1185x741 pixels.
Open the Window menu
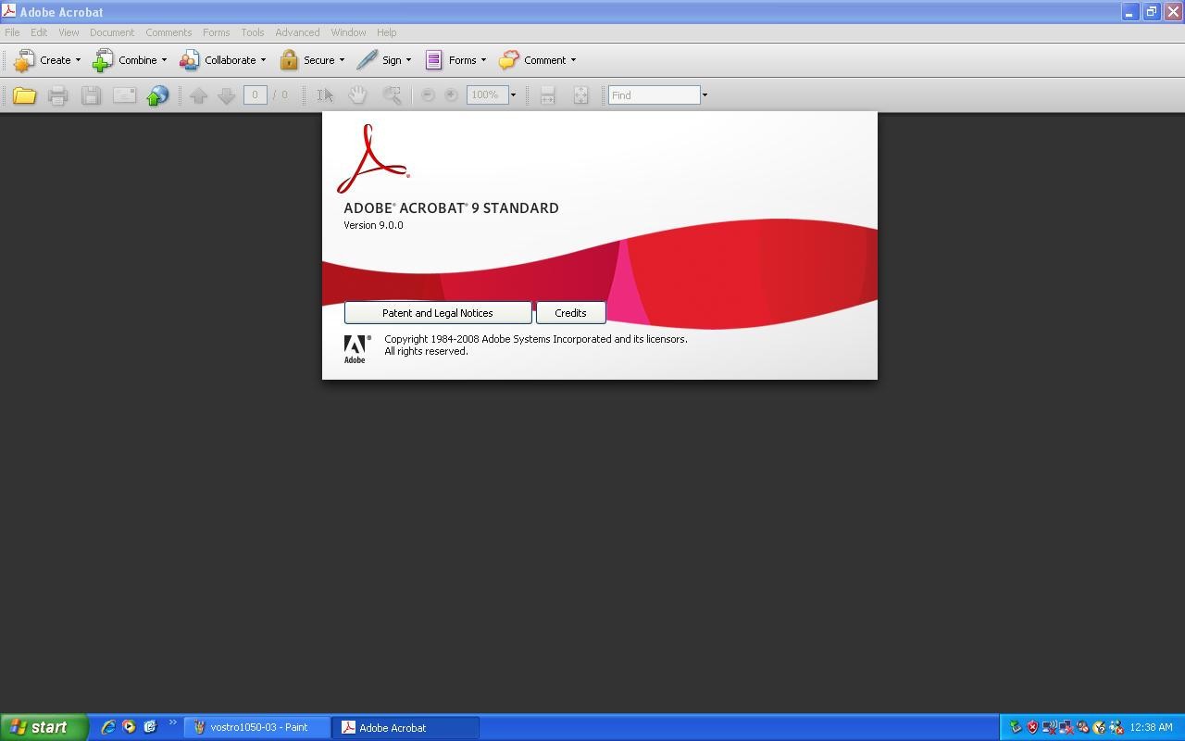[x=348, y=32]
